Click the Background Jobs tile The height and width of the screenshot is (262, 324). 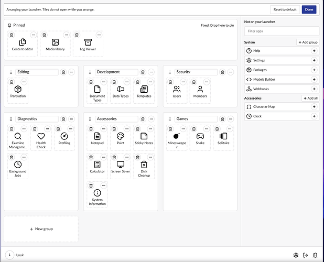[18, 166]
